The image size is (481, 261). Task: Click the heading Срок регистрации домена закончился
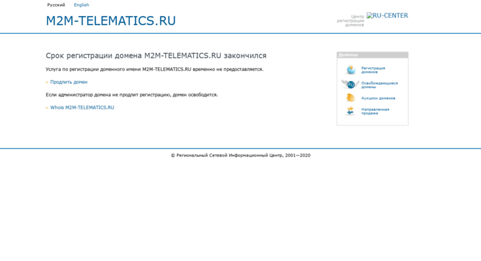(x=156, y=56)
